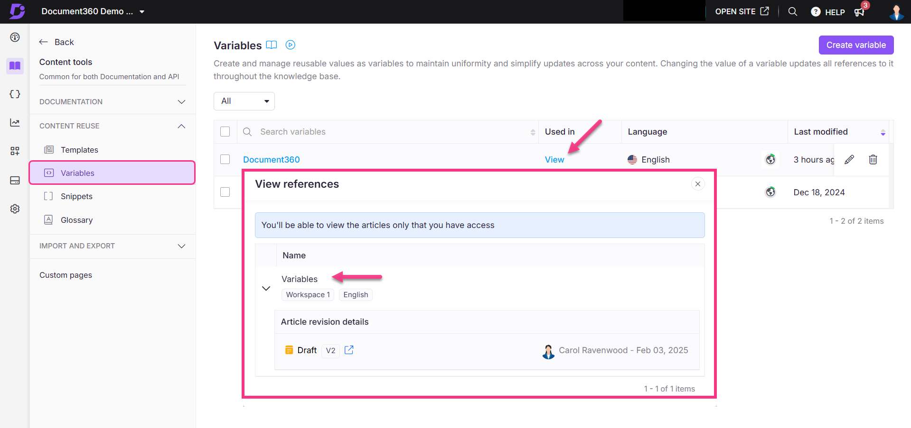
Task: Sort variables by name column arrows
Action: (x=533, y=132)
